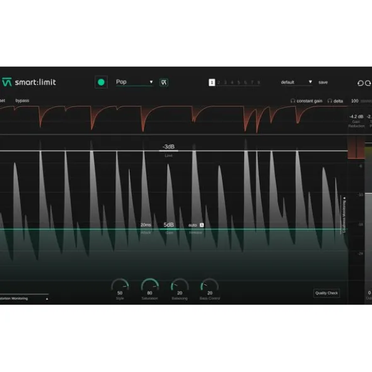Toggle bypass

[22, 101]
